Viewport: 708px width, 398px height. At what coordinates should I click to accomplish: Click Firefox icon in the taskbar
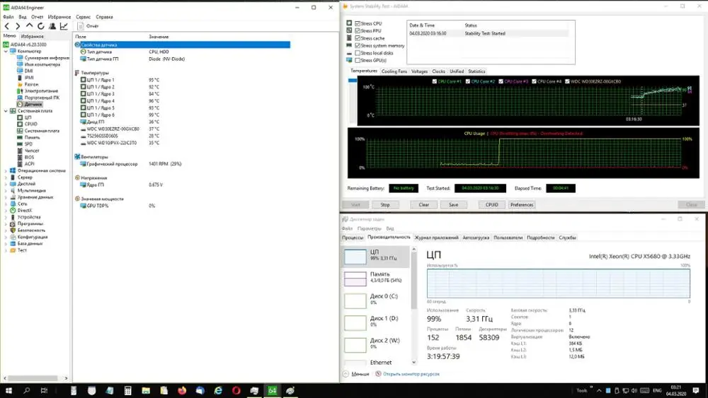tap(182, 390)
